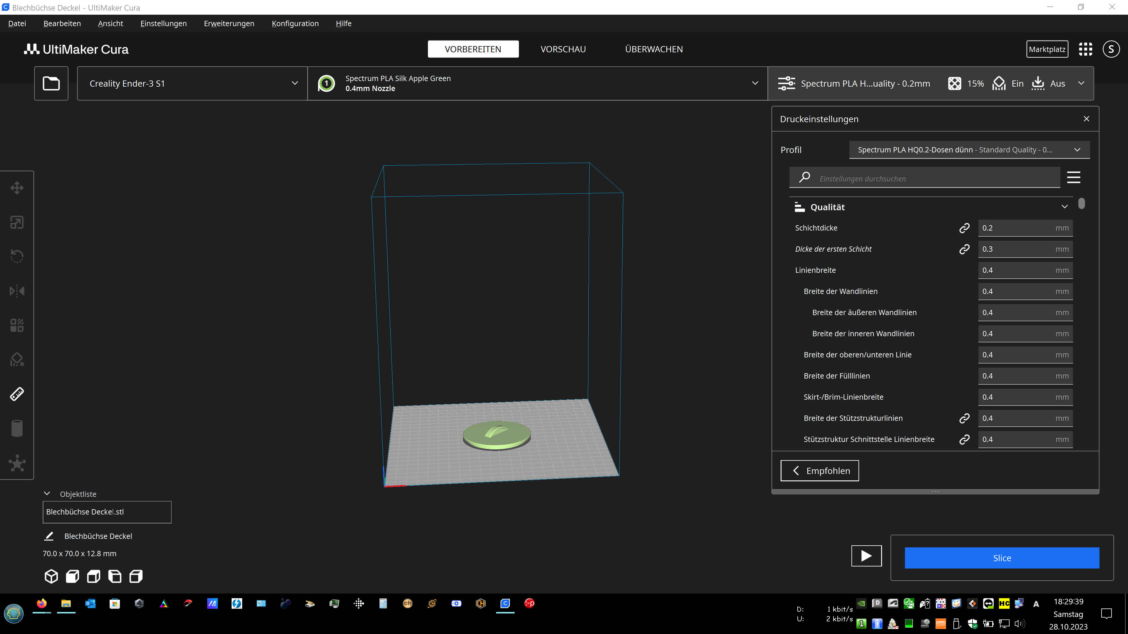This screenshot has height=634, width=1128.
Task: Click link icon beside Schichtdicke
Action: (x=964, y=228)
